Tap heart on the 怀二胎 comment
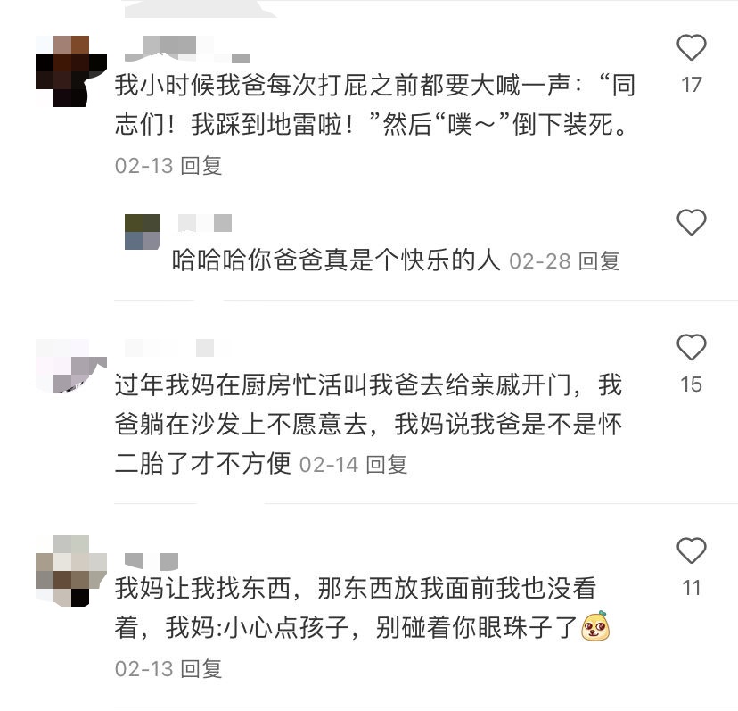This screenshot has width=738, height=711. pyautogui.click(x=691, y=347)
